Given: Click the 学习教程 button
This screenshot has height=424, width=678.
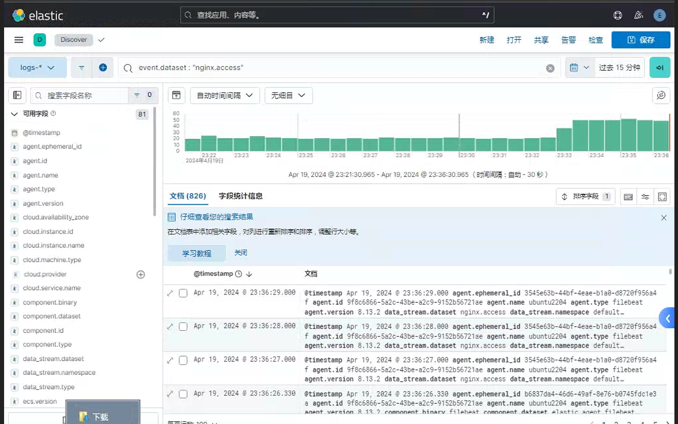Looking at the screenshot, I should click(196, 253).
